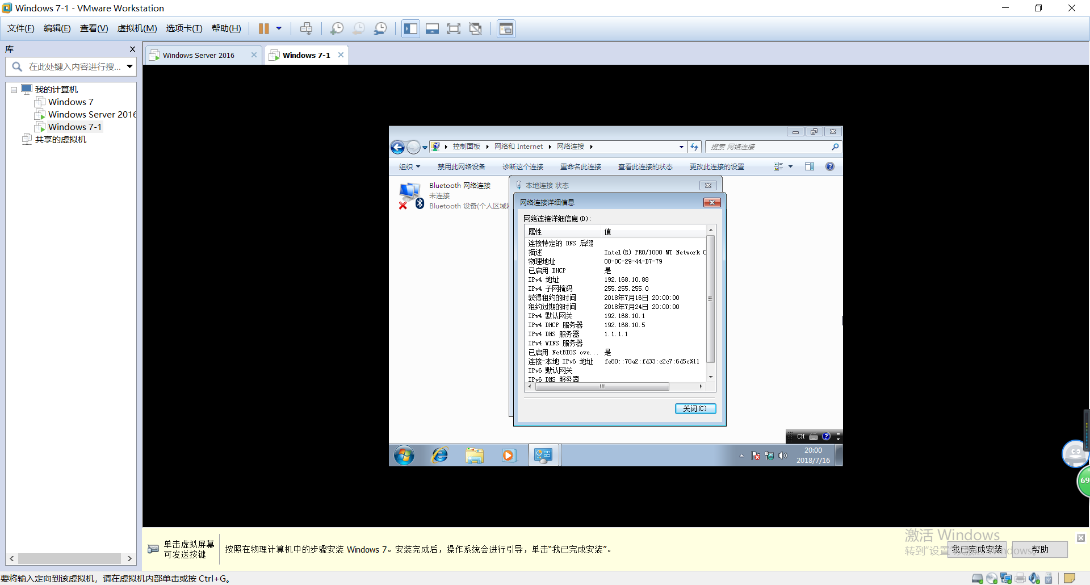Click the Explorer help question mark icon

coord(830,167)
